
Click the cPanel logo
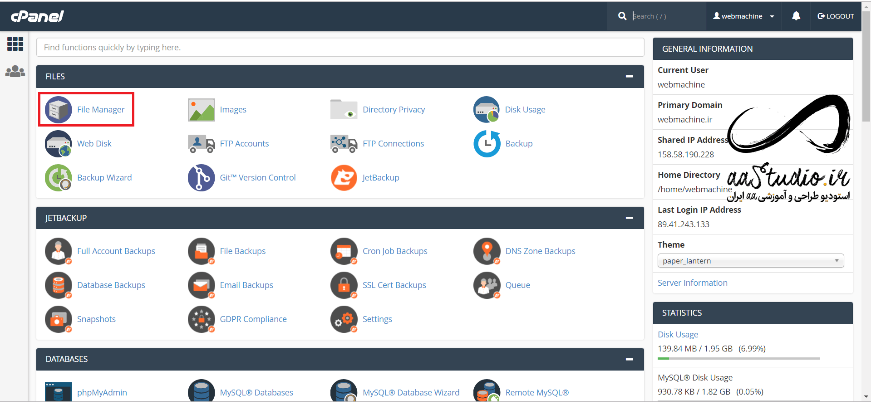(x=37, y=16)
